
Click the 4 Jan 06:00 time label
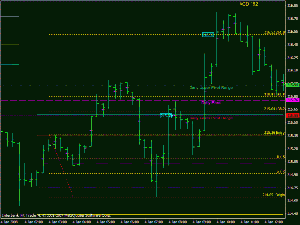pos(130,222)
